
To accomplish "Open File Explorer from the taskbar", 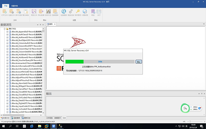I will (x=39, y=126).
